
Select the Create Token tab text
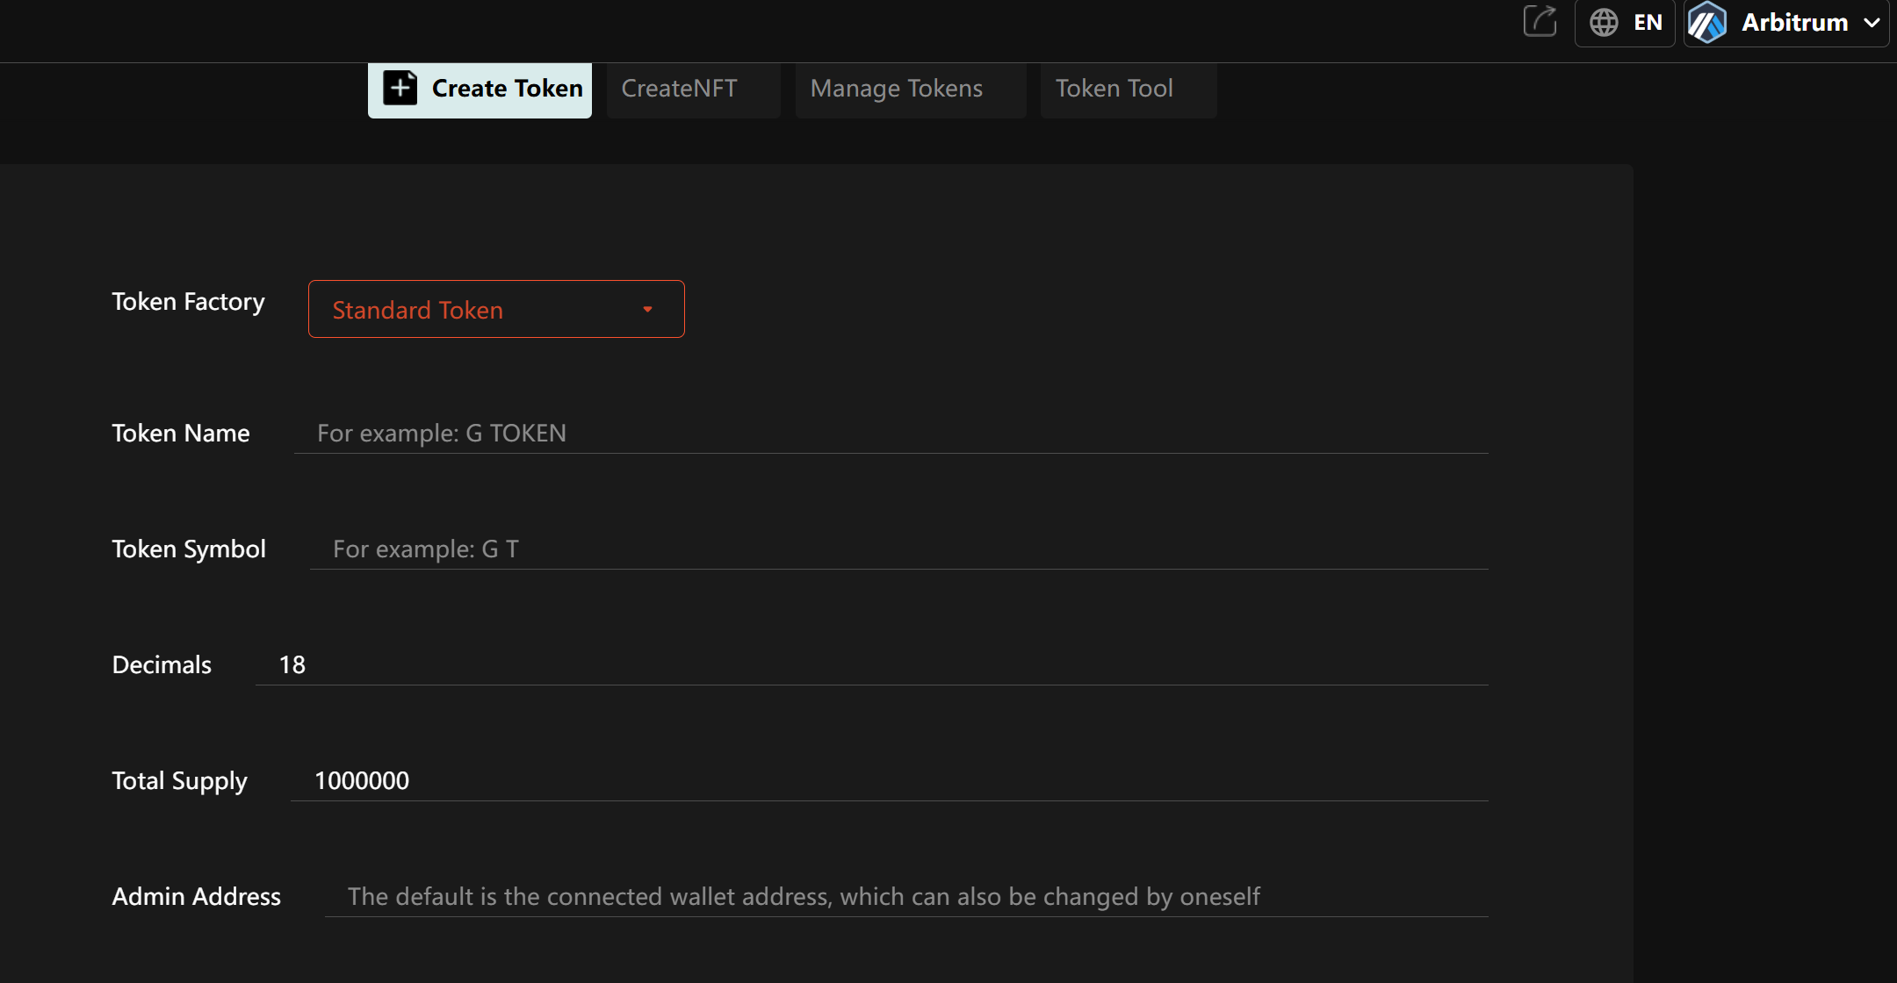pyautogui.click(x=507, y=89)
